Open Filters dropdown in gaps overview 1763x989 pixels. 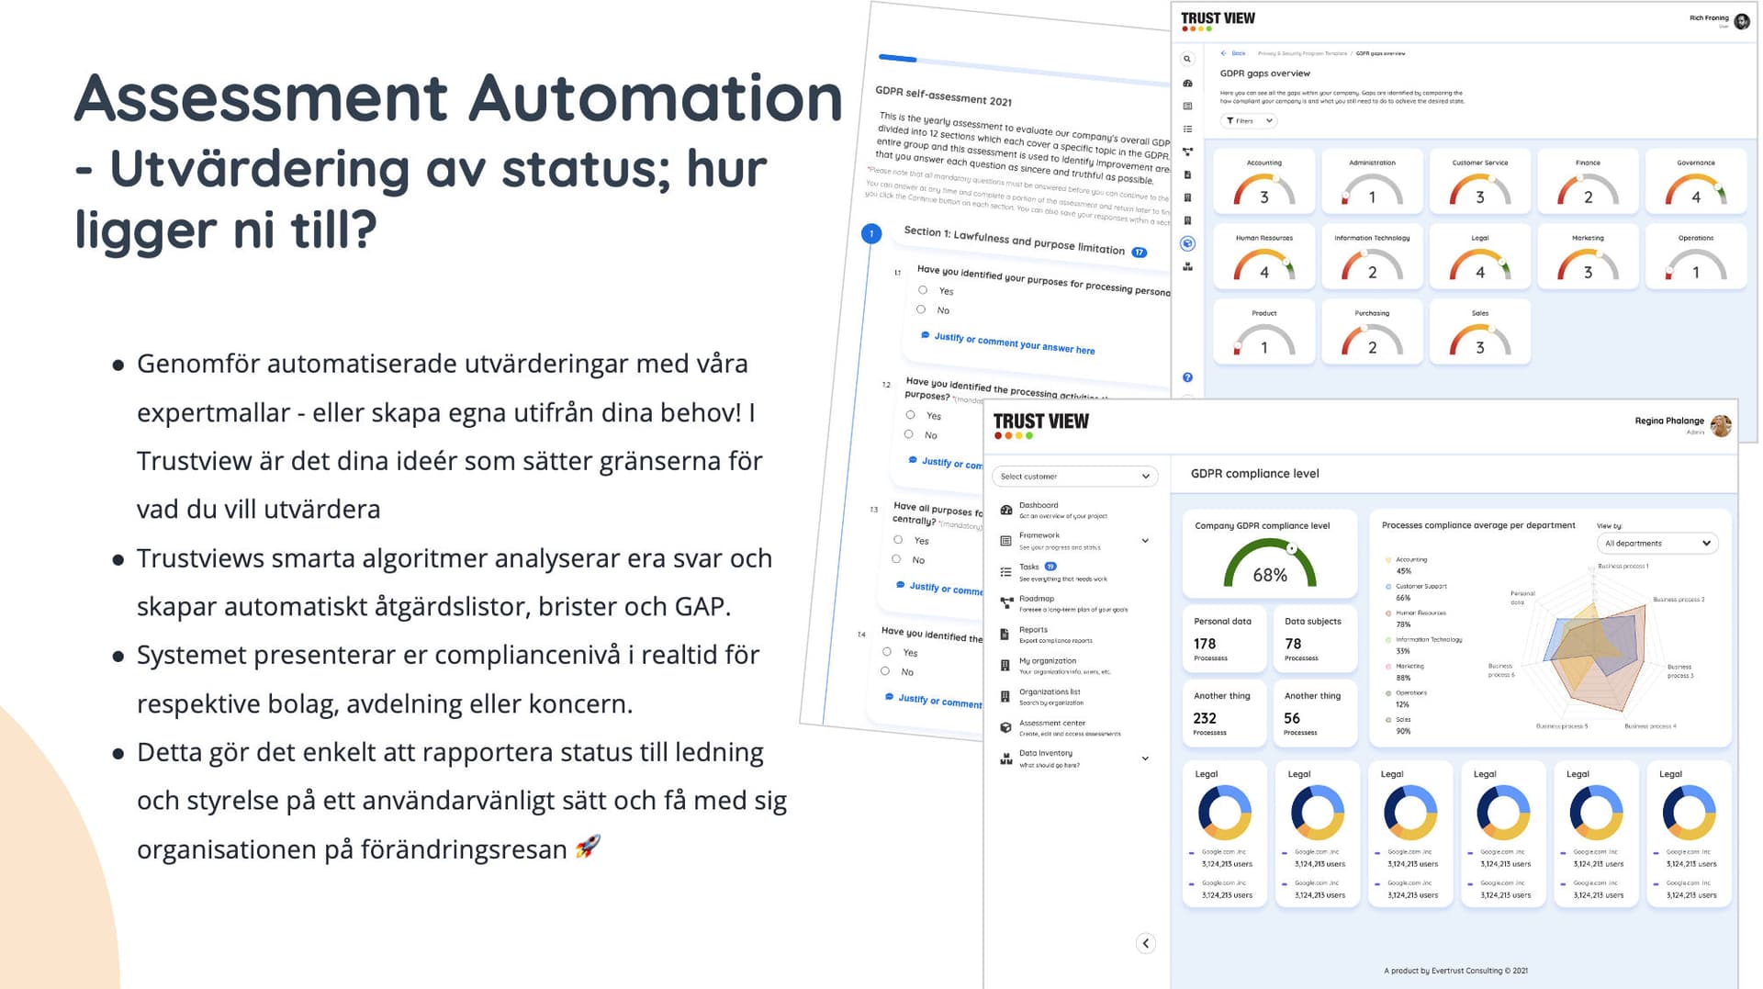click(x=1249, y=121)
